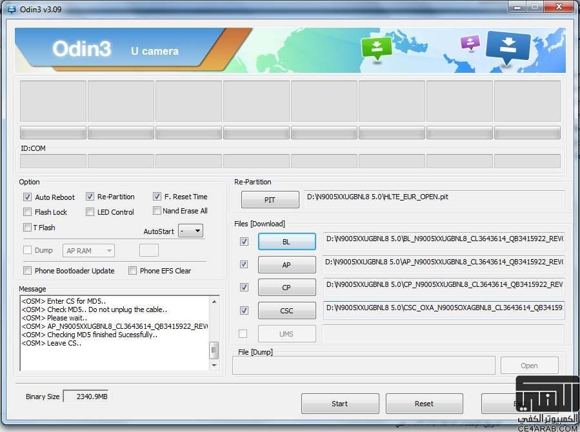Uncheck the CSC file checkbox
The image size is (580, 432).
click(244, 310)
